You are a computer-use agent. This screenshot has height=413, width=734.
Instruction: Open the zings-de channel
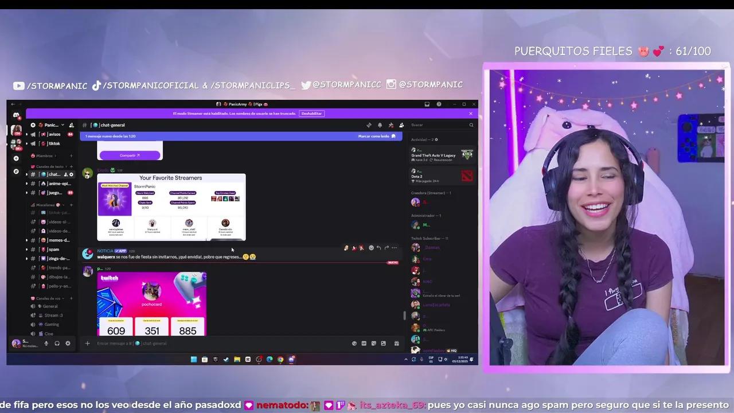pos(52,259)
